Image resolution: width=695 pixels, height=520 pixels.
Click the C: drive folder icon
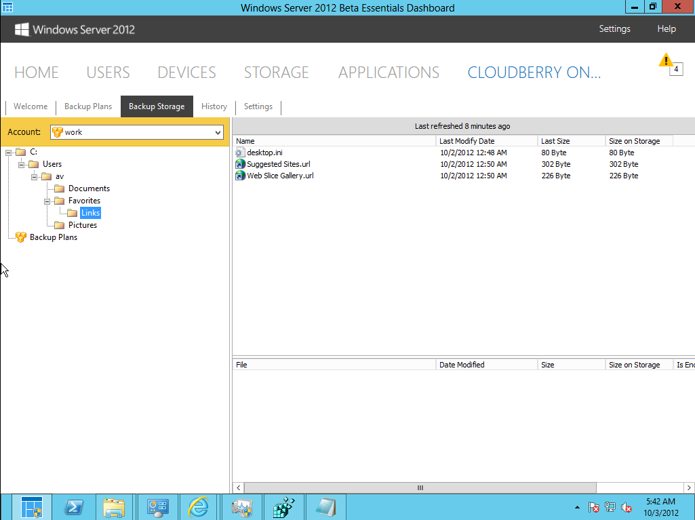21,152
